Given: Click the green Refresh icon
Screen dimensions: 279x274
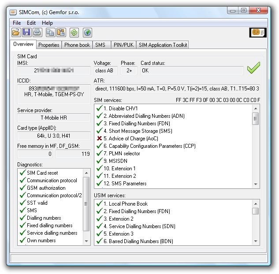Looking at the screenshot, I should tap(74, 32).
